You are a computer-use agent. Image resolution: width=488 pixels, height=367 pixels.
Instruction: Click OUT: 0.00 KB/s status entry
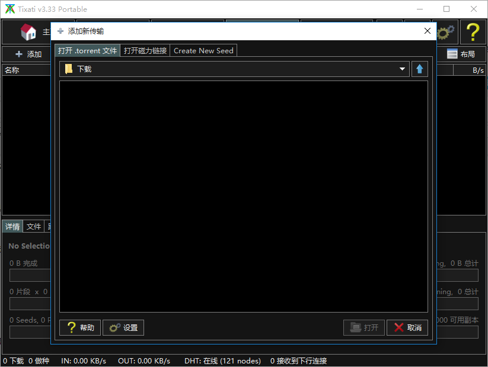tap(143, 361)
